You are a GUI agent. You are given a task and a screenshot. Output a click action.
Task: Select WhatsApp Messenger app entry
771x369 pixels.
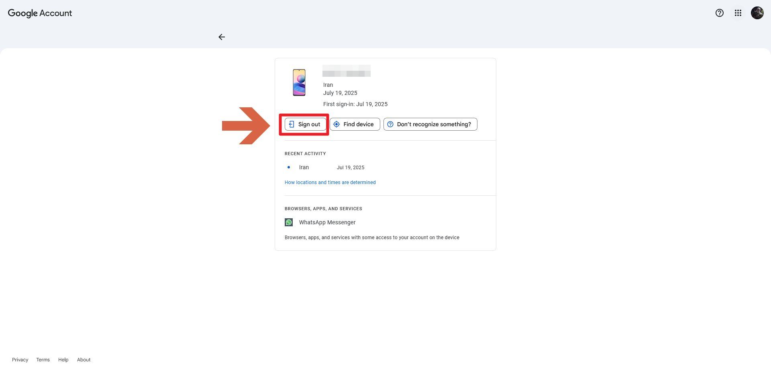coord(327,222)
